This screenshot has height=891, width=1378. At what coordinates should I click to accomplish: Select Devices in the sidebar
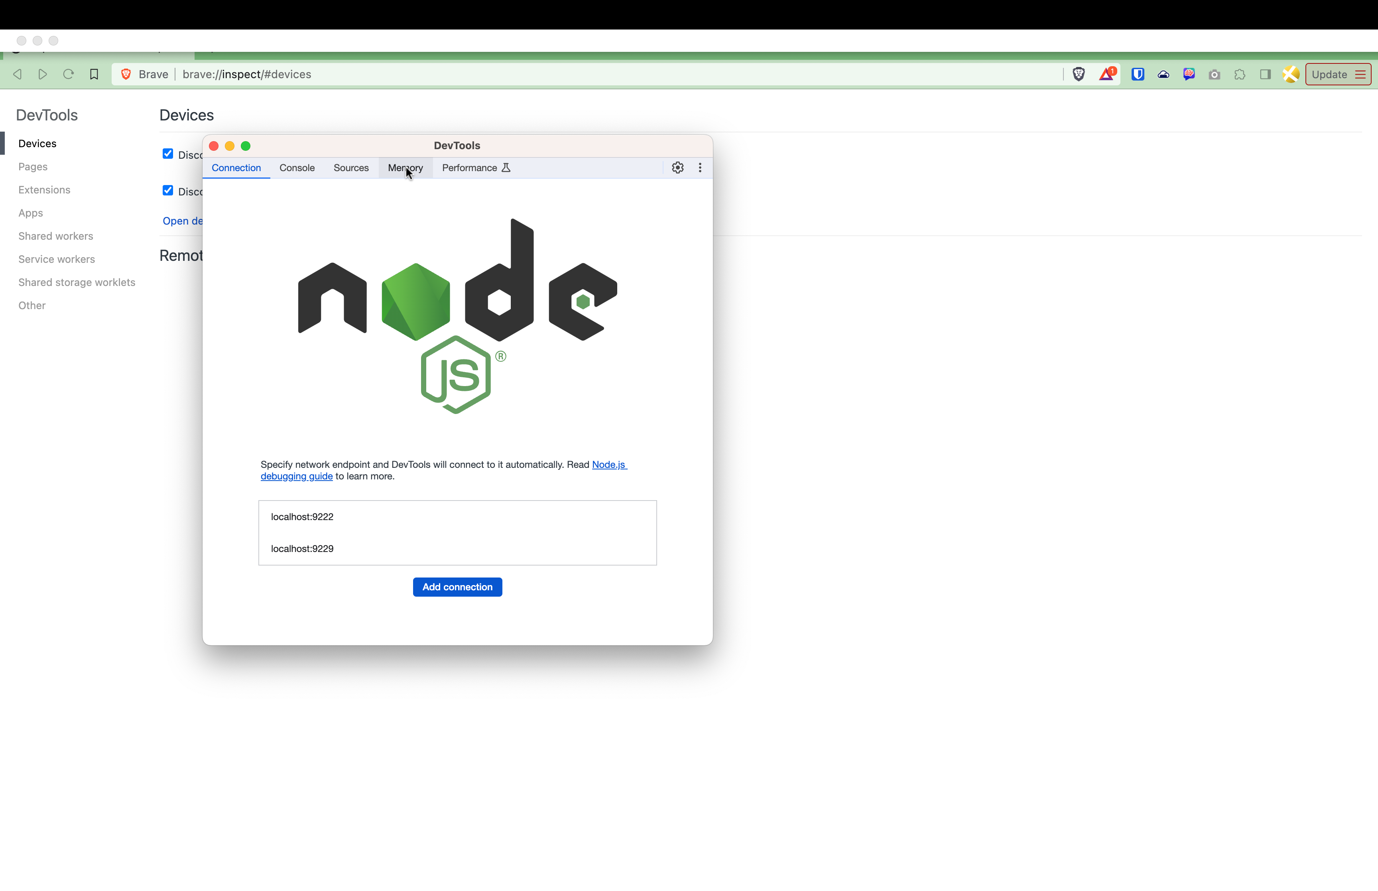(x=37, y=144)
